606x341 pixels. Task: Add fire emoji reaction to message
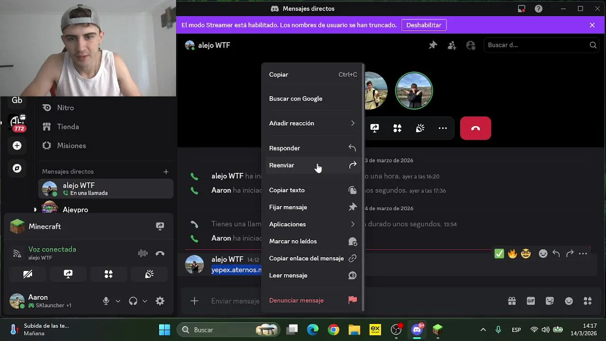(512, 254)
